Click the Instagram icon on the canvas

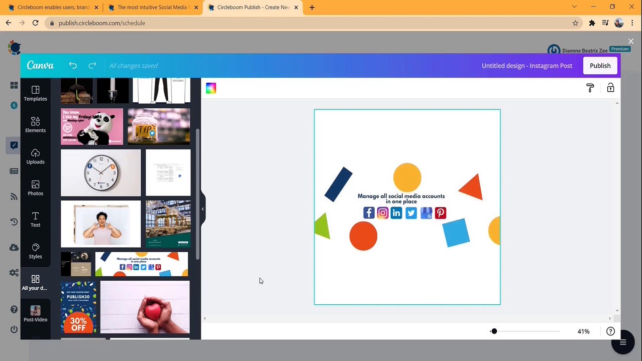pos(383,213)
